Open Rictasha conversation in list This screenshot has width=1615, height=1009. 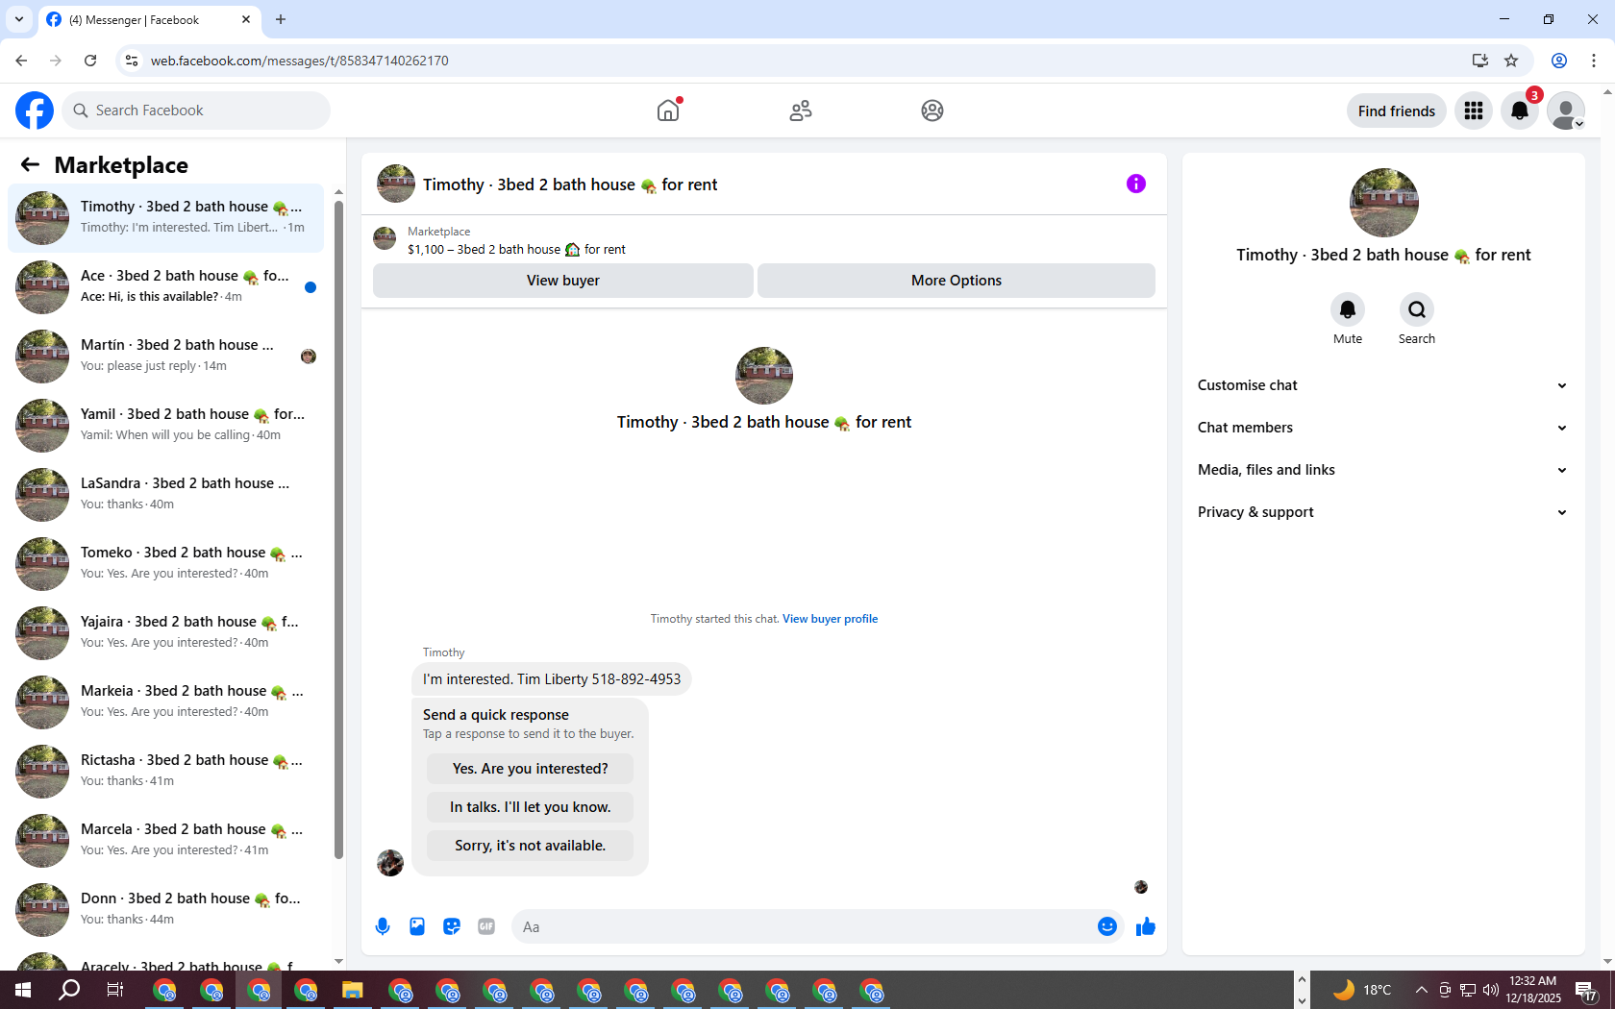pos(165,771)
